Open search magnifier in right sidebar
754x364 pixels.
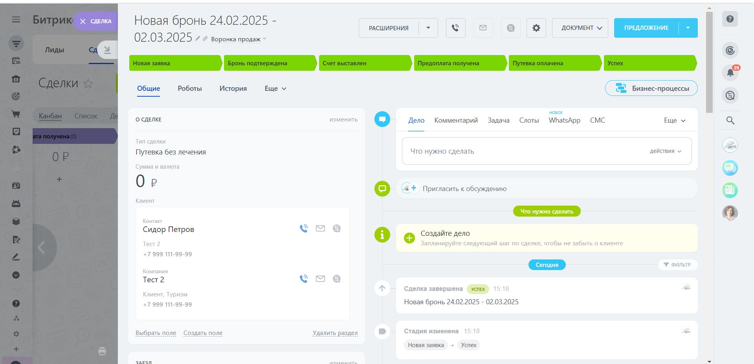point(730,121)
